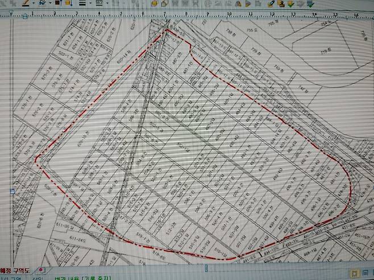
Task: Select the line thickness icon
Action: (82, 3)
